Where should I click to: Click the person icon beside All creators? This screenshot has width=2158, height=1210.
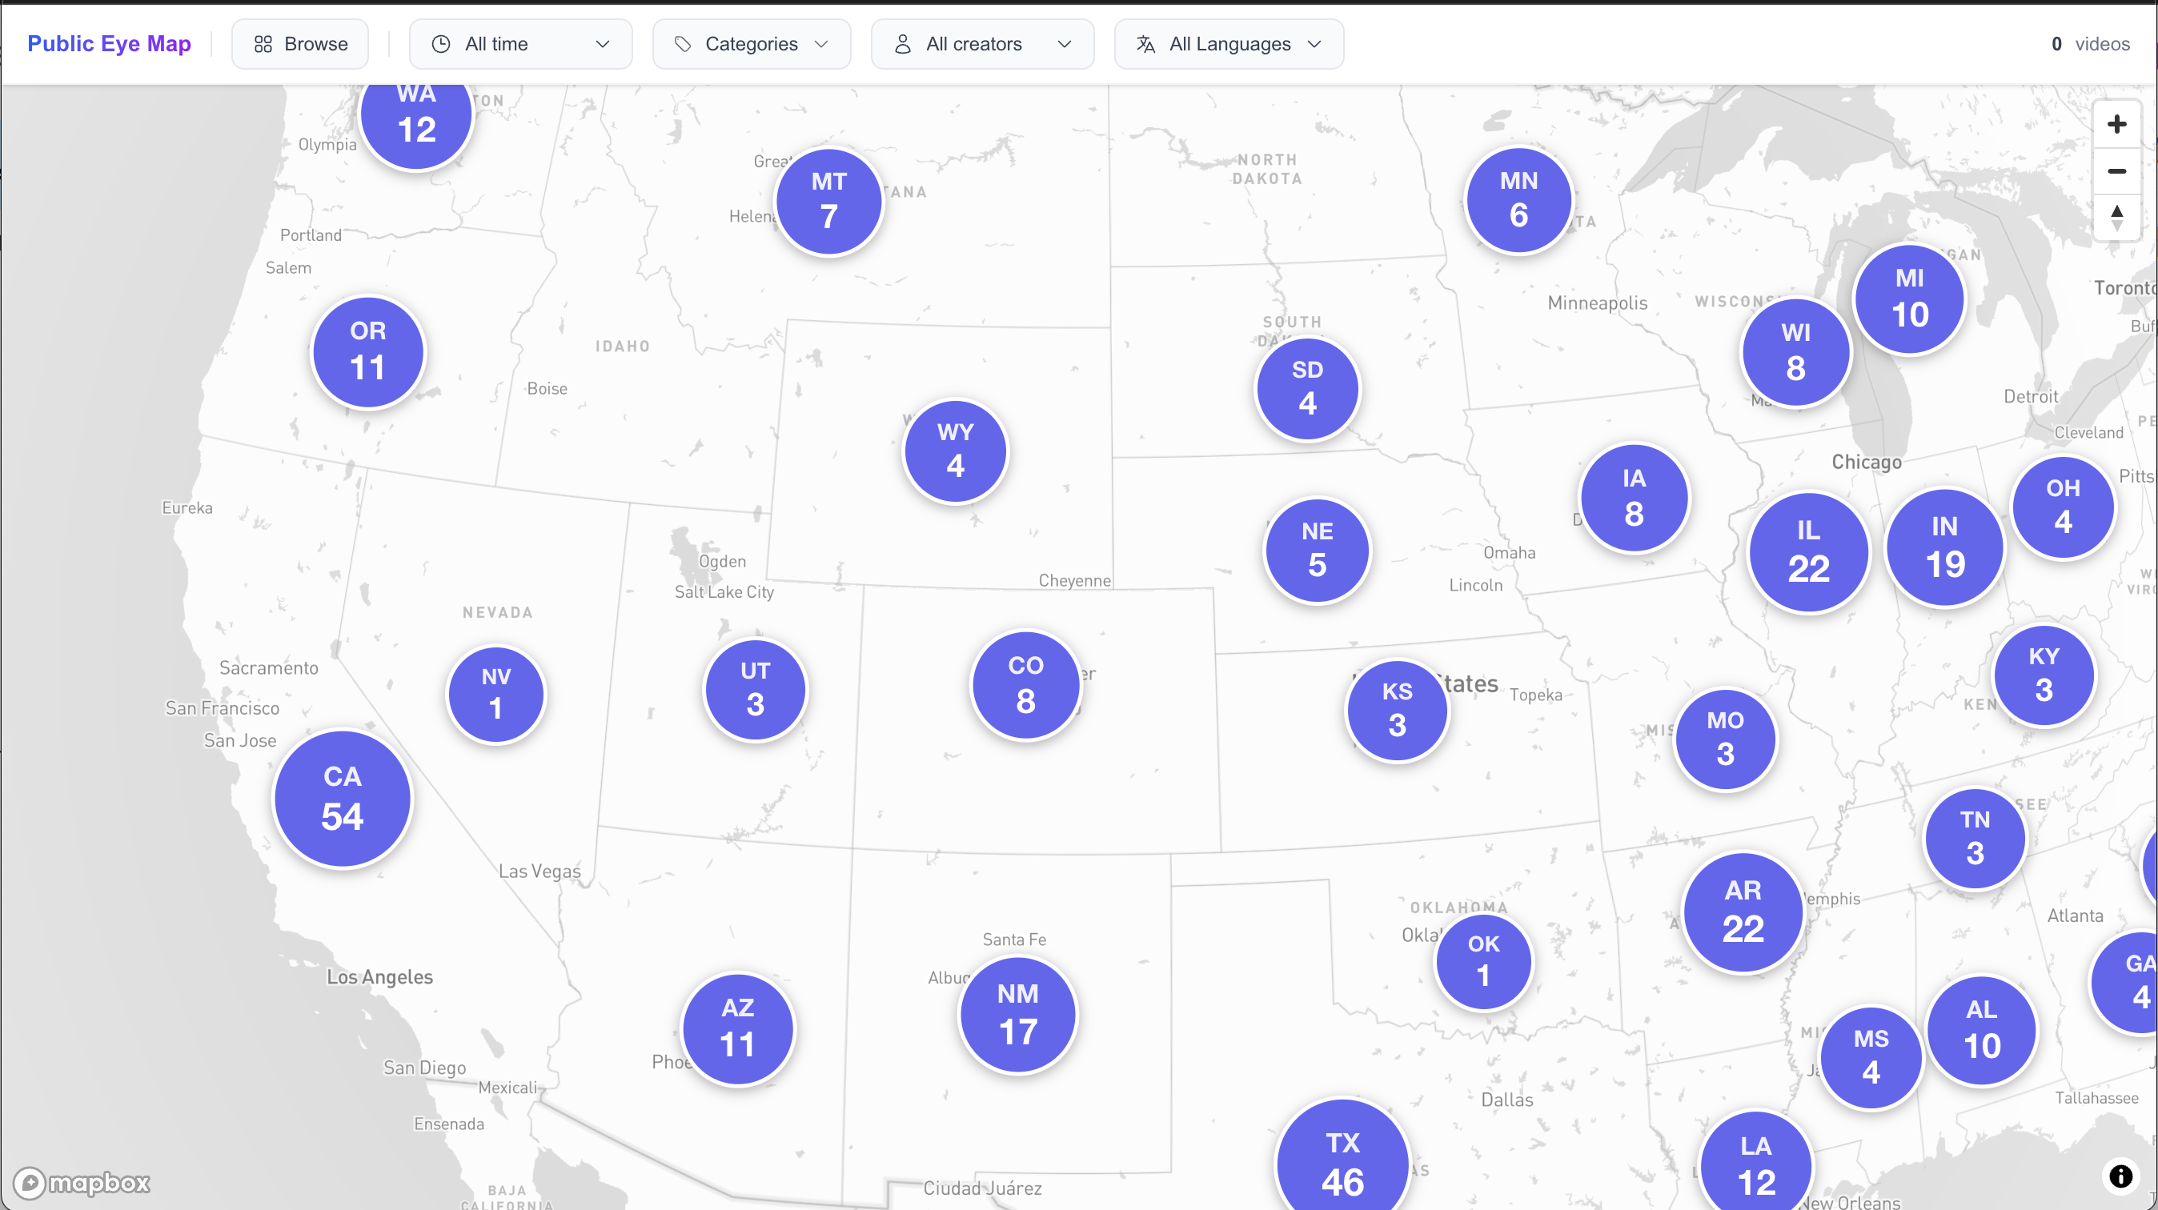pos(902,43)
